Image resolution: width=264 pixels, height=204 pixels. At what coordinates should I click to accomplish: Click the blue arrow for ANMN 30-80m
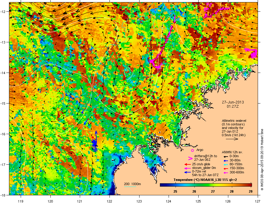(x=226, y=160)
